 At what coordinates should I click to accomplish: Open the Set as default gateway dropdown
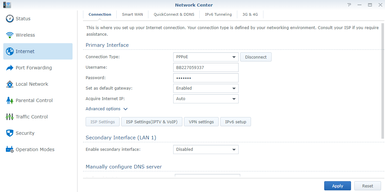click(206, 88)
